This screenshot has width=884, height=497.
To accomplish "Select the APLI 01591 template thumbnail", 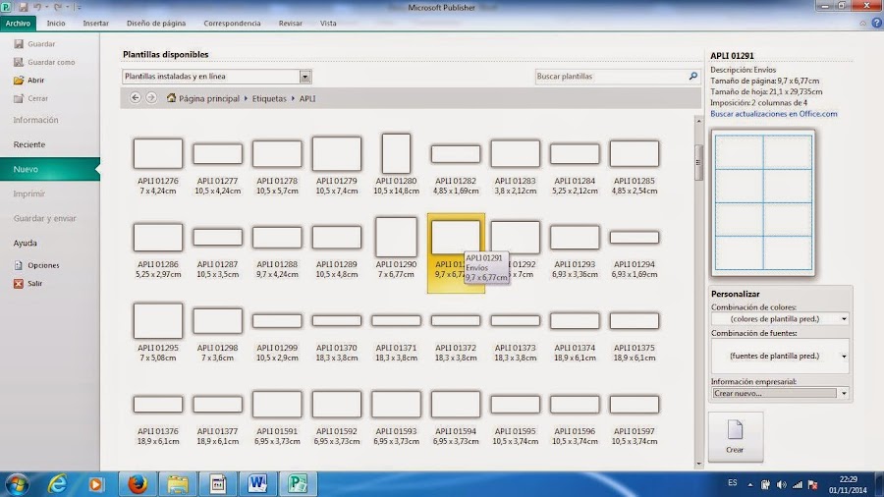I will tap(277, 404).
